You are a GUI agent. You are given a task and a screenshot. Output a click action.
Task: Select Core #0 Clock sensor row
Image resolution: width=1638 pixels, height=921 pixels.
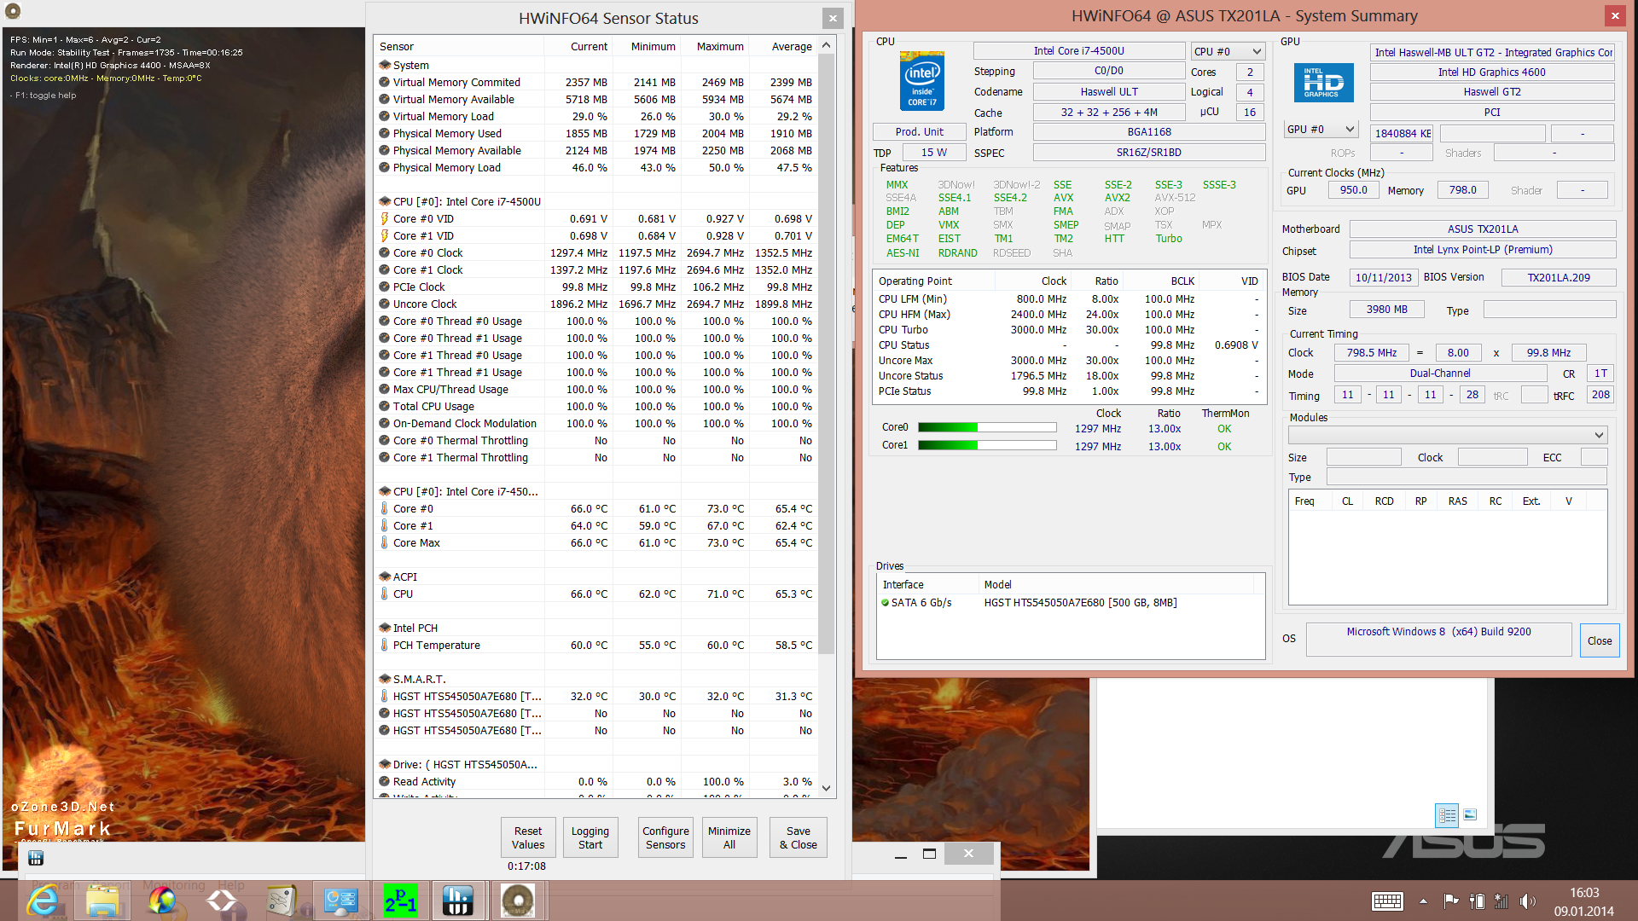tap(427, 252)
